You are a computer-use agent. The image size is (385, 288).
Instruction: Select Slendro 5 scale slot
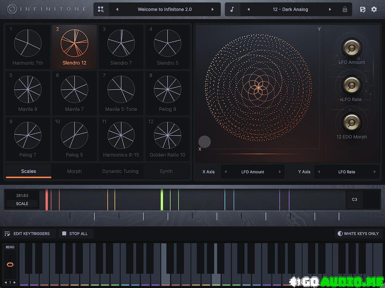click(167, 47)
